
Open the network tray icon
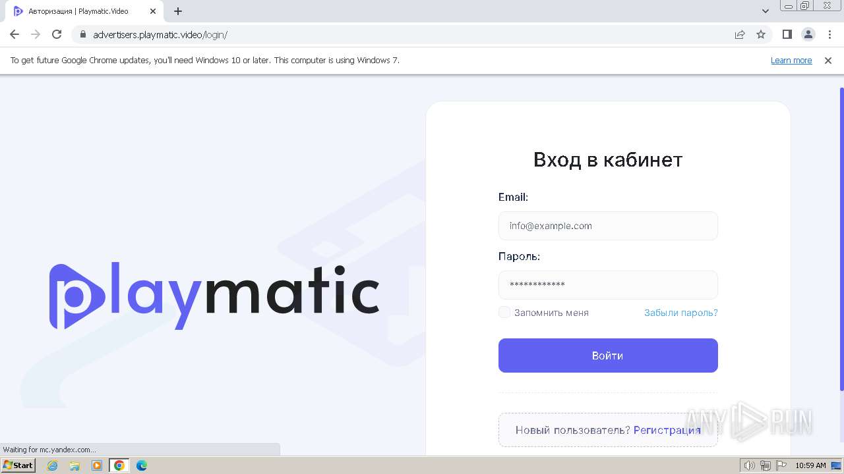pyautogui.click(x=766, y=465)
